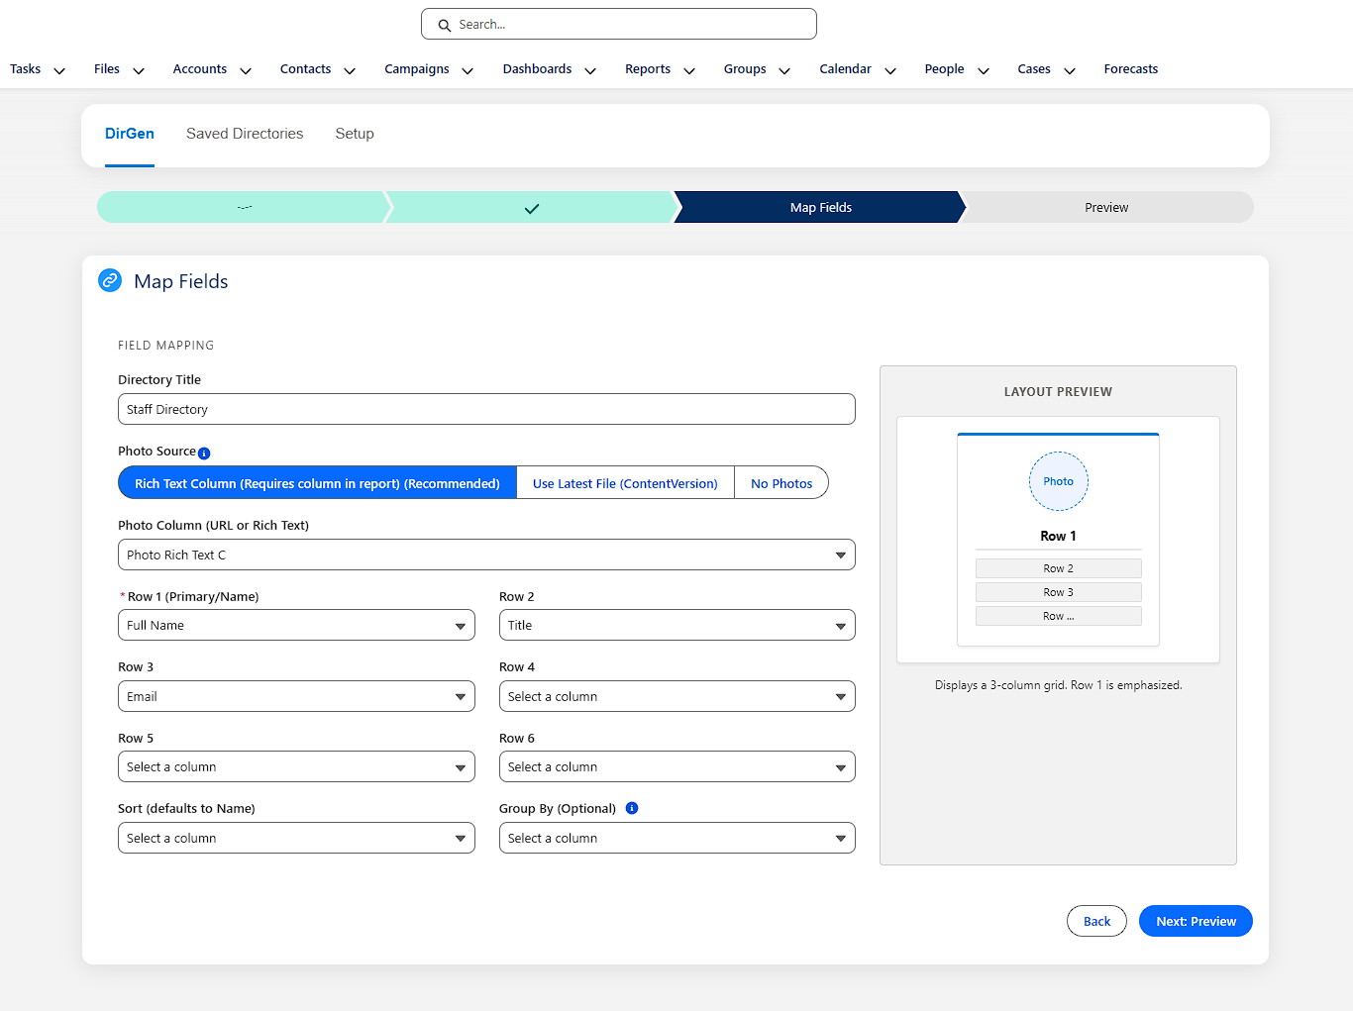This screenshot has height=1011, width=1353.
Task: Click the Photo placeholder circle in Layout Preview
Action: click(1058, 481)
